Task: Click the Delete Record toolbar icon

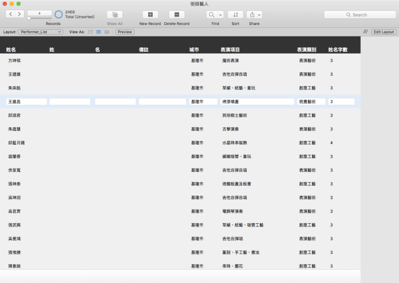Action: click(x=177, y=15)
